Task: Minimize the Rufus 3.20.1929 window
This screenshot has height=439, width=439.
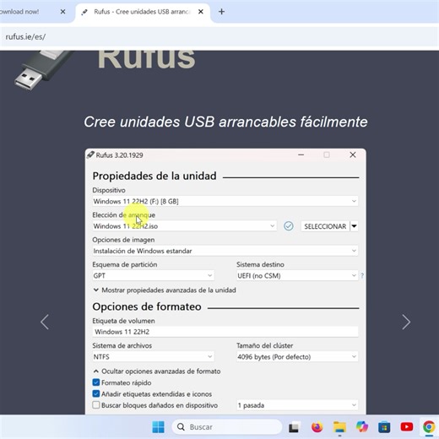Action: click(301, 154)
